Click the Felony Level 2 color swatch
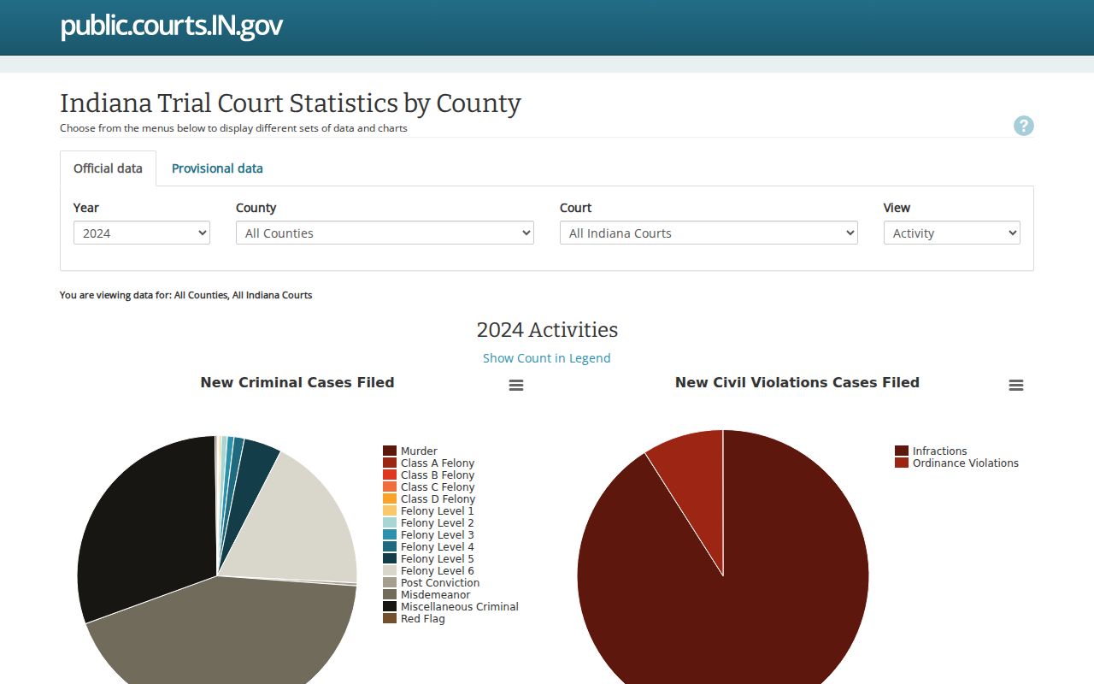Image resolution: width=1094 pixels, height=684 pixels. (390, 522)
